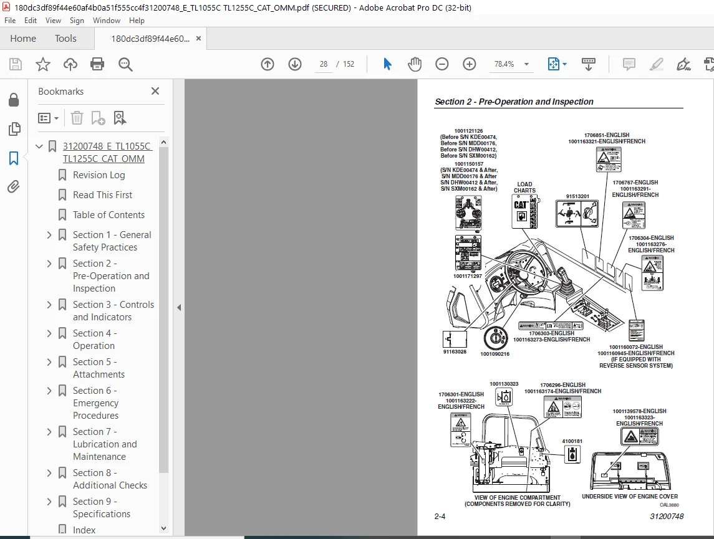Open the Sign menu
The width and height of the screenshot is (714, 539).
tap(77, 21)
